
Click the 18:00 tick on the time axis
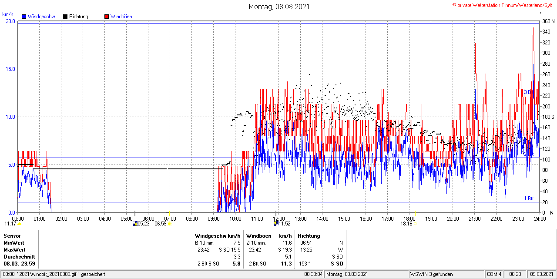click(x=409, y=219)
